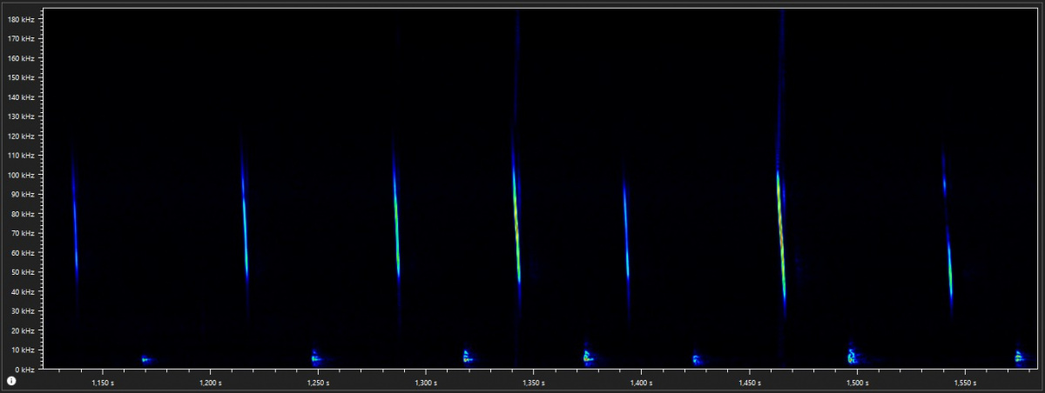Viewport: 1045px width, 393px height.
Task: Select the 1,400 s time axis label
Action: (640, 383)
